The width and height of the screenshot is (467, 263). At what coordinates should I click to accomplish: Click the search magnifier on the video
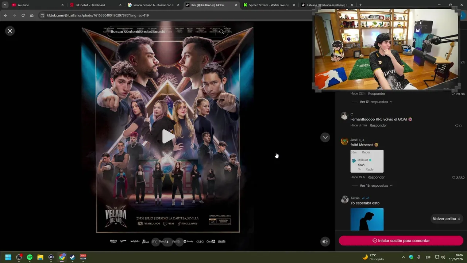(x=221, y=31)
